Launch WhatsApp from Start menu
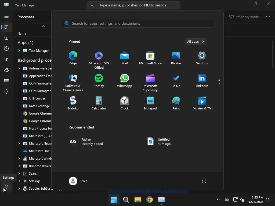Screen dimensions: 275x206 125,81
